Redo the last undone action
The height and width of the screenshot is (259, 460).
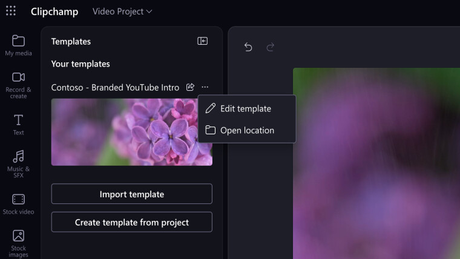pyautogui.click(x=270, y=47)
